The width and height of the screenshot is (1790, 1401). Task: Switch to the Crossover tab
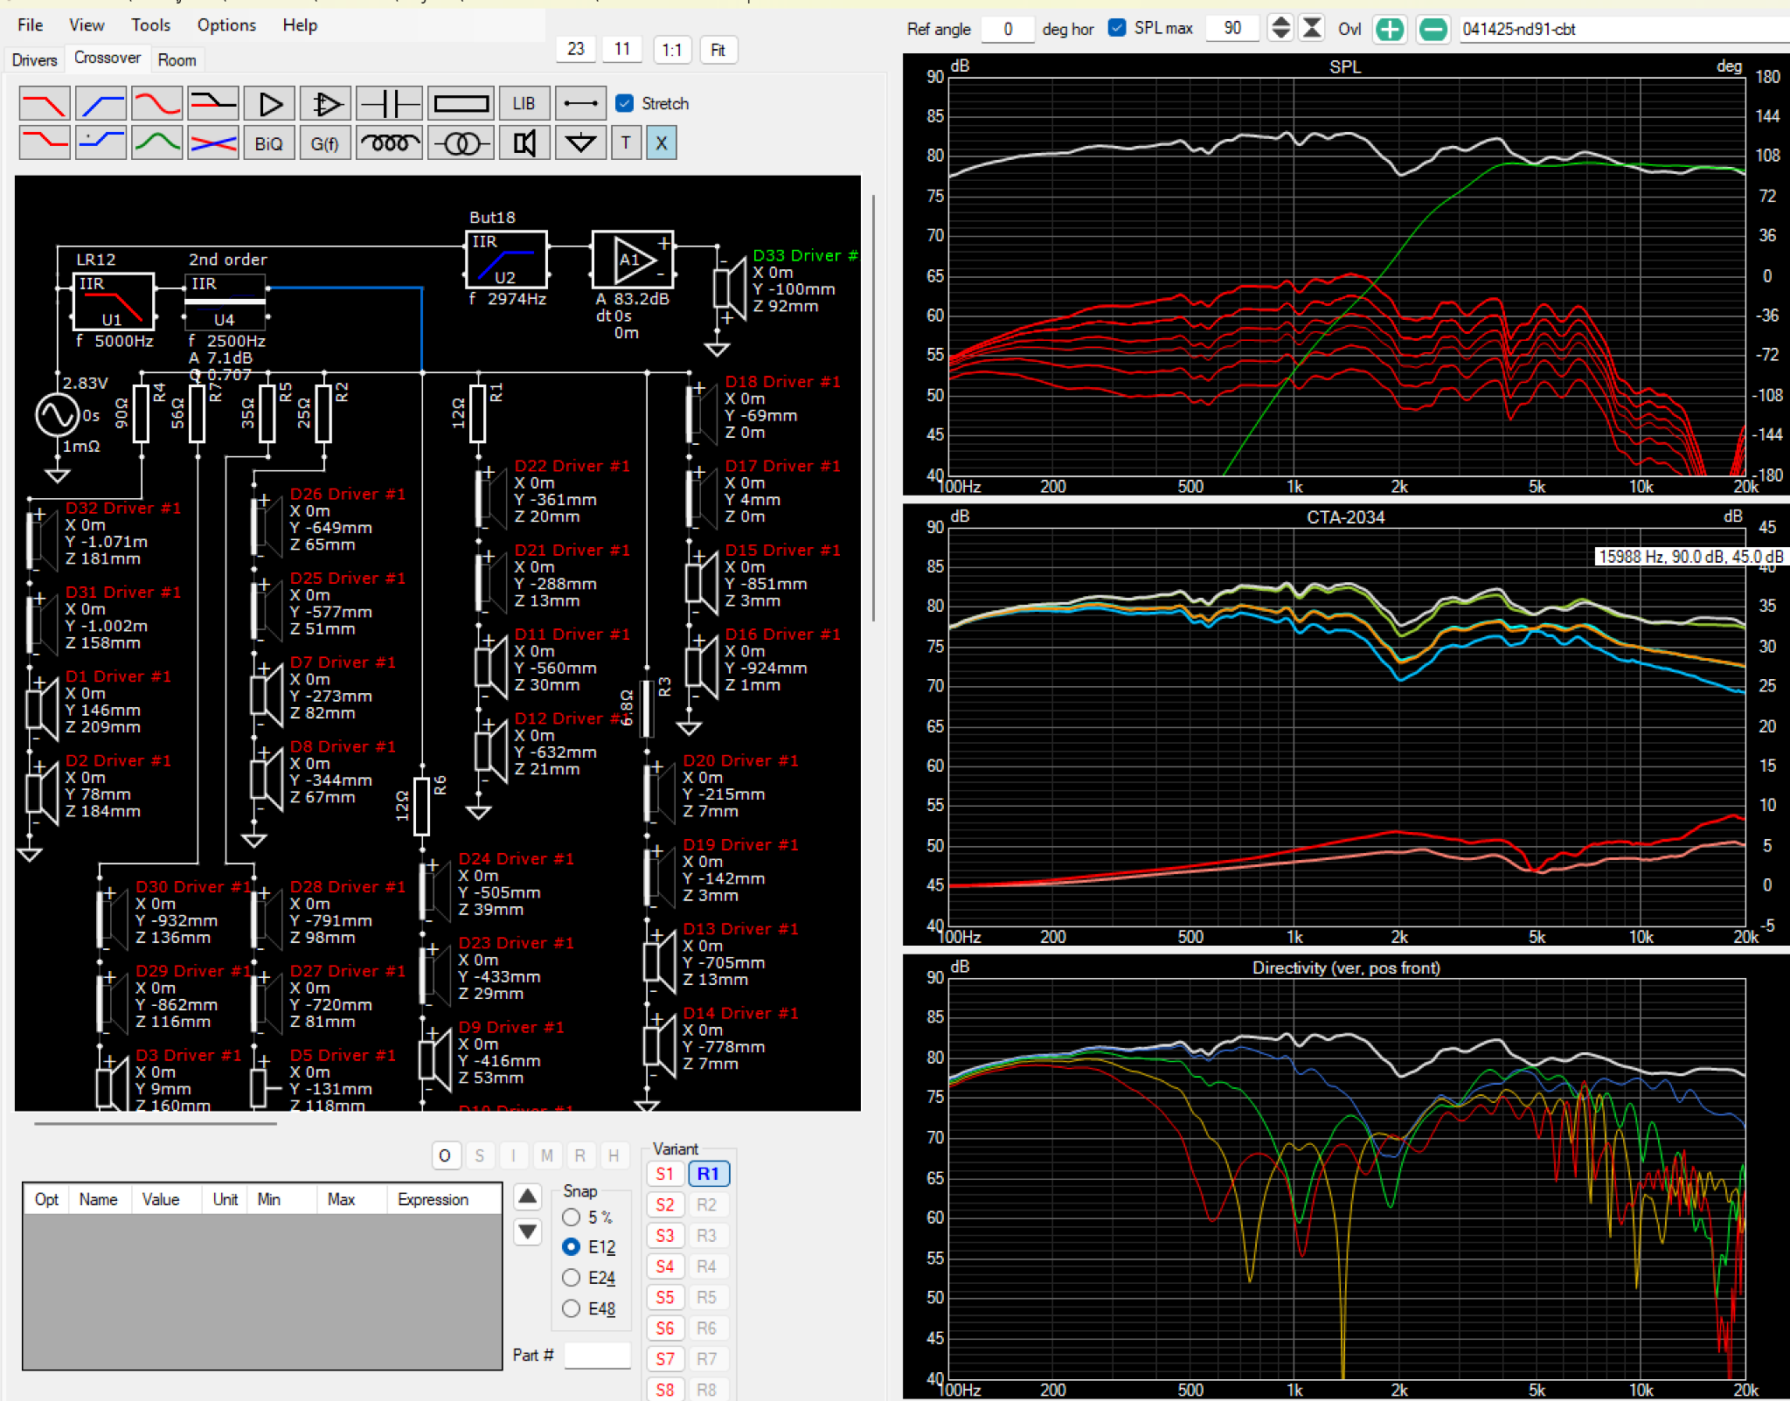(x=108, y=58)
